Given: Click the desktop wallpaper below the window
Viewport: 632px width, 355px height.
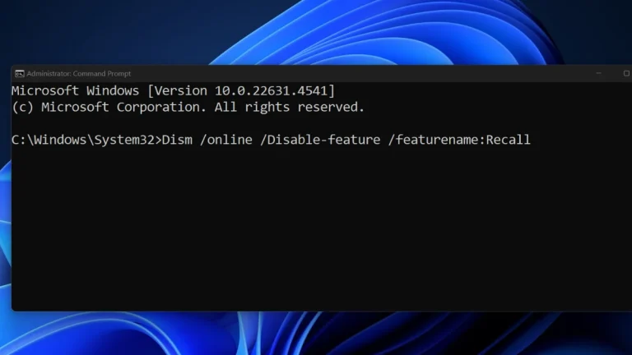Looking at the screenshot, I should pos(316,334).
